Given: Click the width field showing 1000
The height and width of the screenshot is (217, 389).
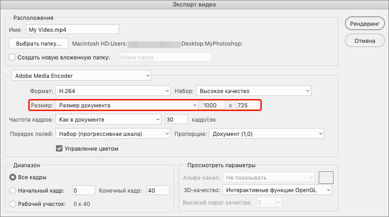Looking at the screenshot, I should point(213,106).
